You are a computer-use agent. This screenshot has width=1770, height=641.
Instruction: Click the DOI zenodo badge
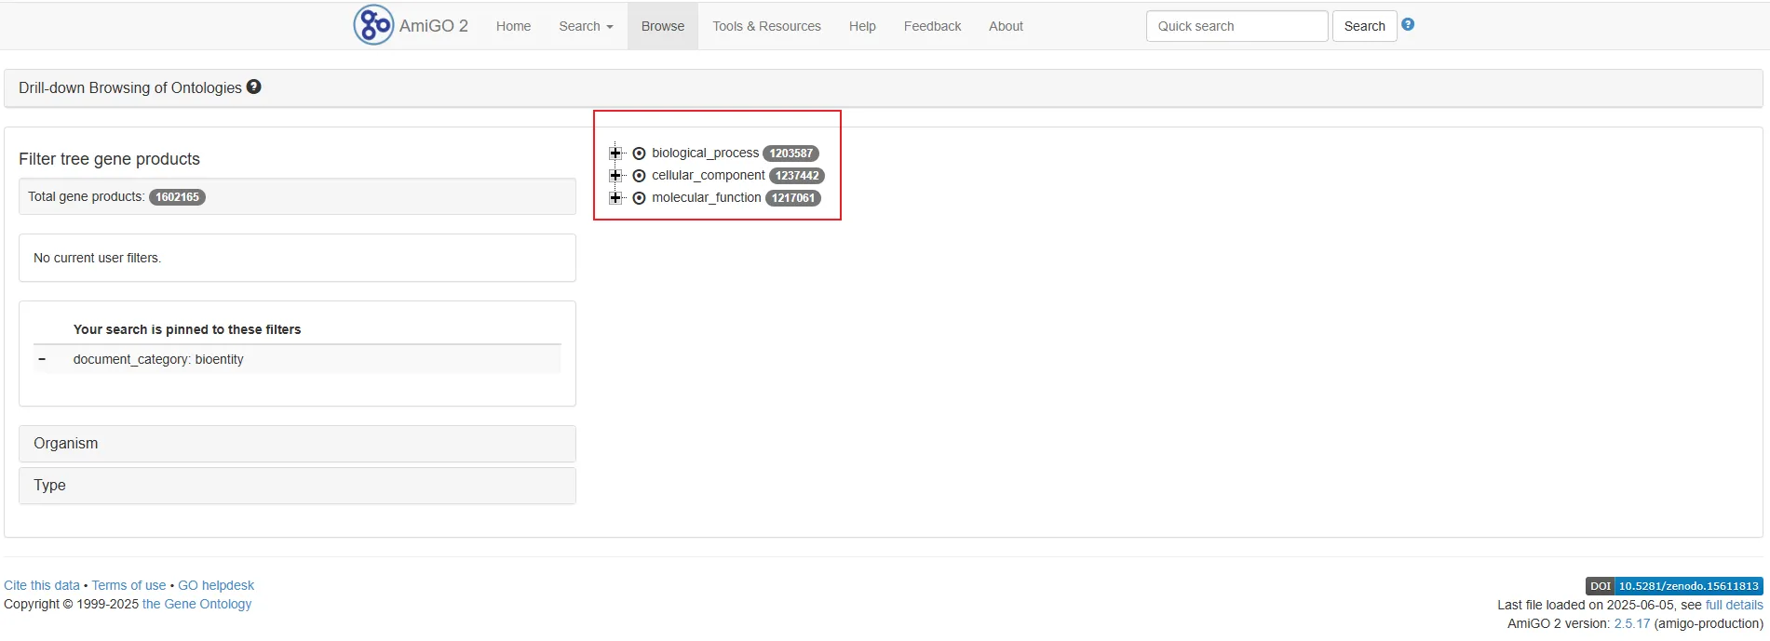coord(1673,586)
